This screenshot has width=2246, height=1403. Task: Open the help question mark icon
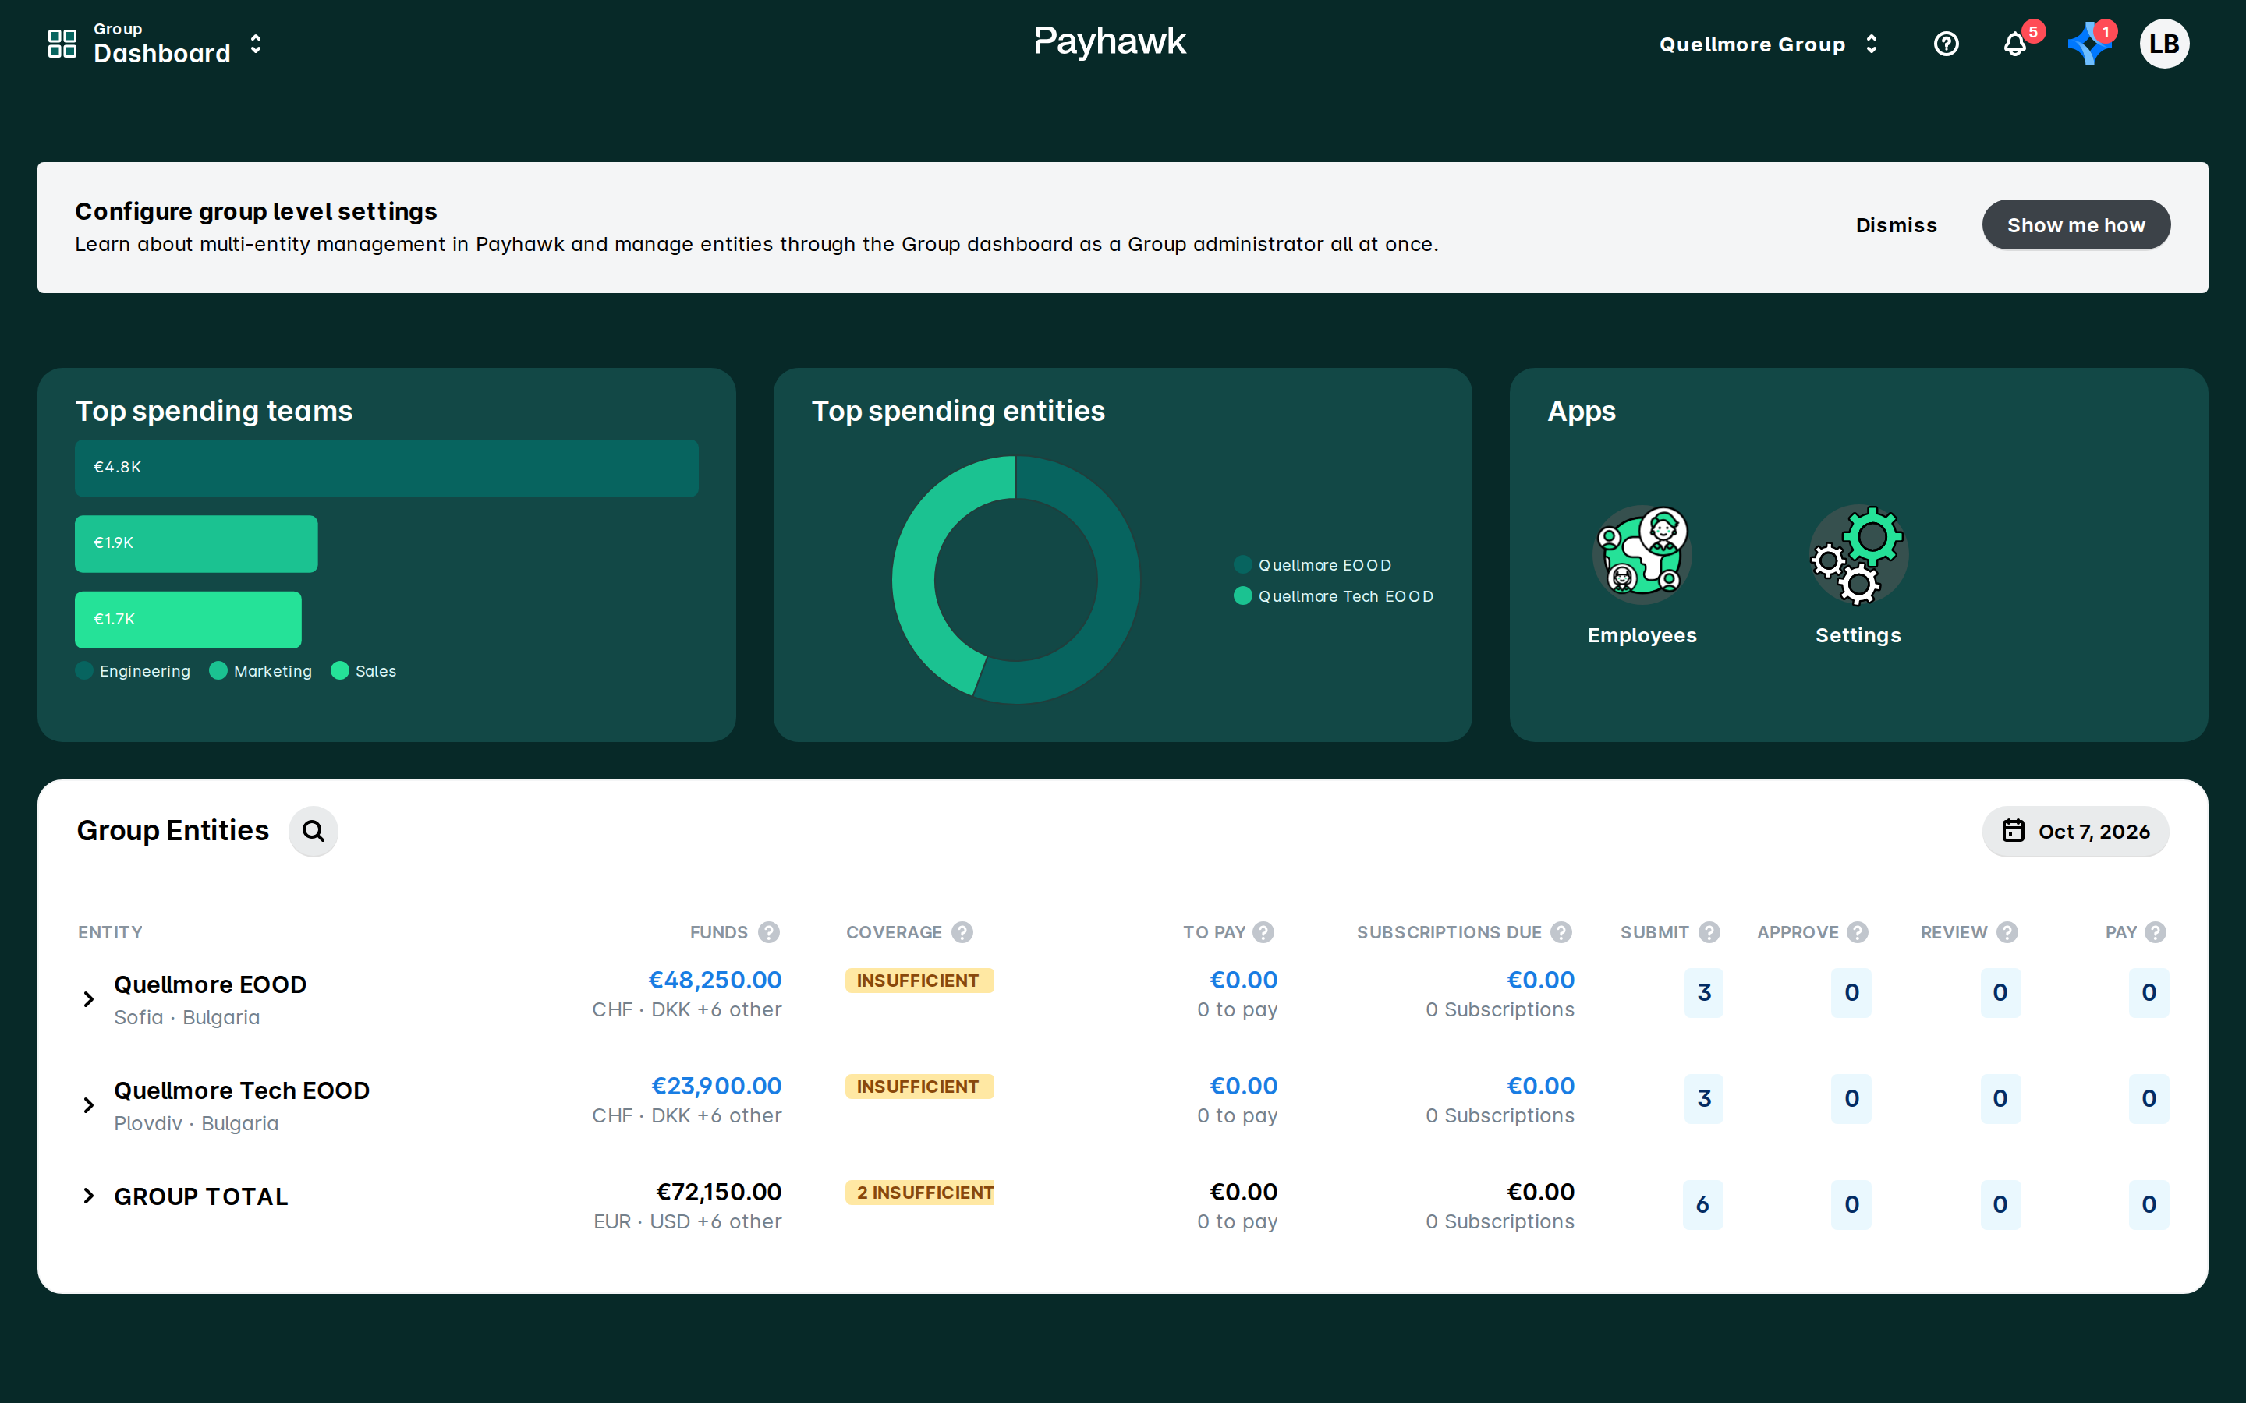tap(1947, 44)
